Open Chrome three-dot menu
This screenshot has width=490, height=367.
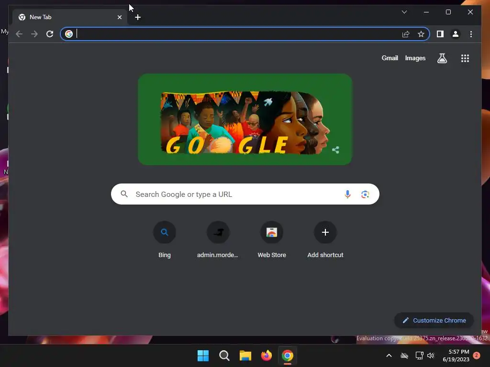click(x=471, y=34)
